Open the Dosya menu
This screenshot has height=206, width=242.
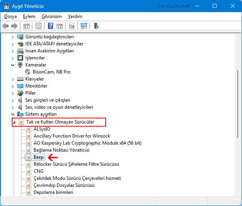point(11,16)
